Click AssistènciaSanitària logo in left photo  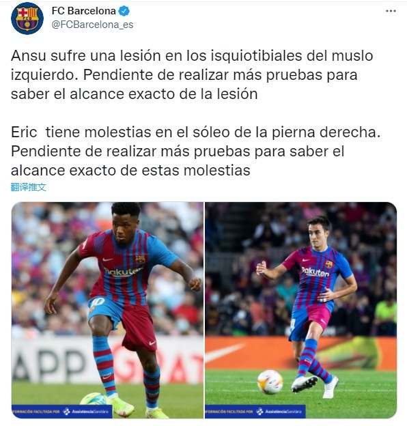point(86,412)
